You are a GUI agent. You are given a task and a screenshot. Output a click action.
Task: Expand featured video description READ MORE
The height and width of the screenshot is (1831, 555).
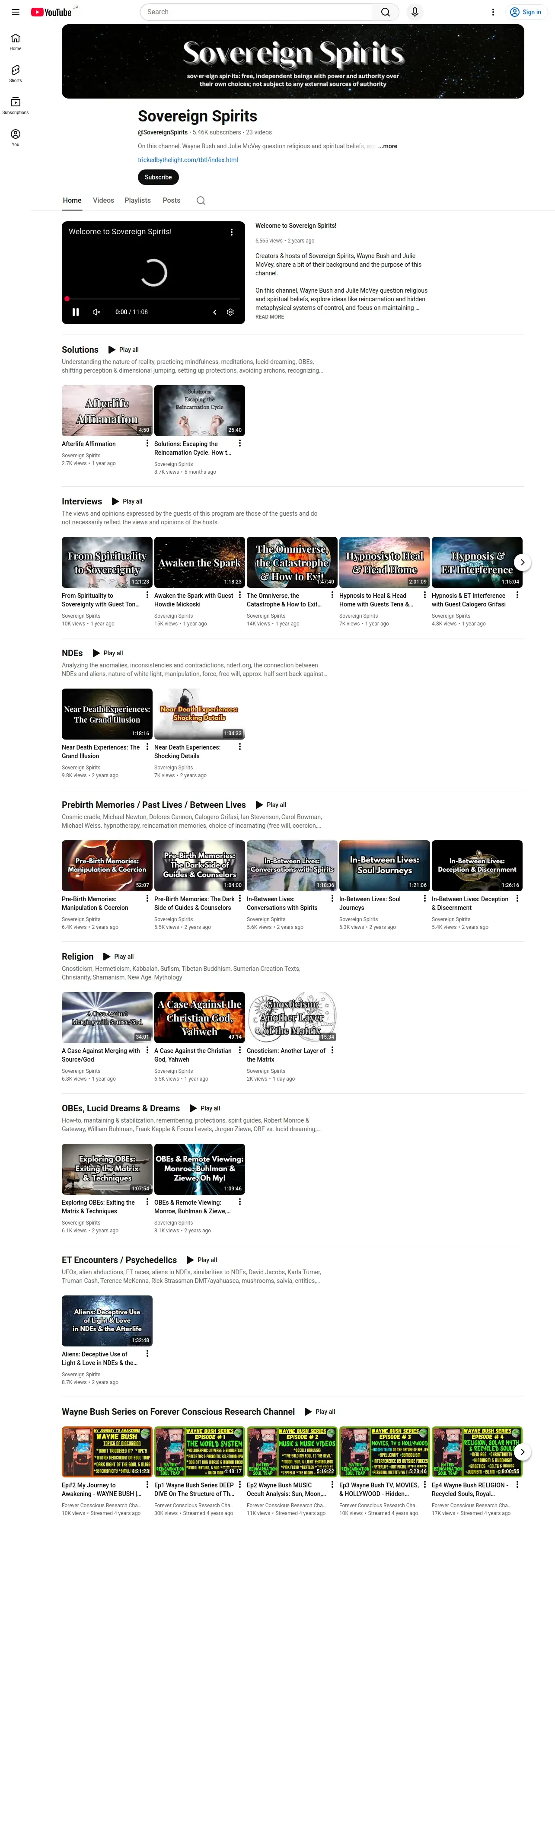pyautogui.click(x=269, y=317)
